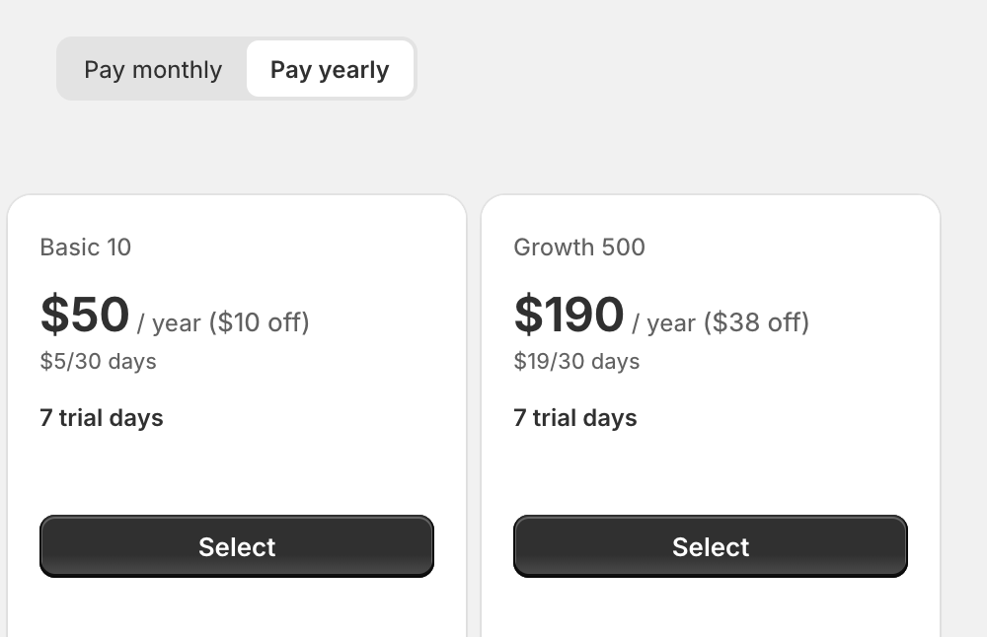This screenshot has width=987, height=637.
Task: Click the gray gap between the plan cards
Action: (x=474, y=414)
